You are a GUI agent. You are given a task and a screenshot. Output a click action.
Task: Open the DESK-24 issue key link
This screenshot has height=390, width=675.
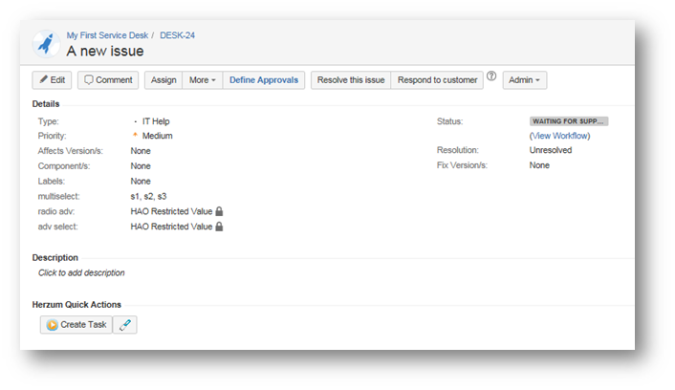tap(177, 35)
